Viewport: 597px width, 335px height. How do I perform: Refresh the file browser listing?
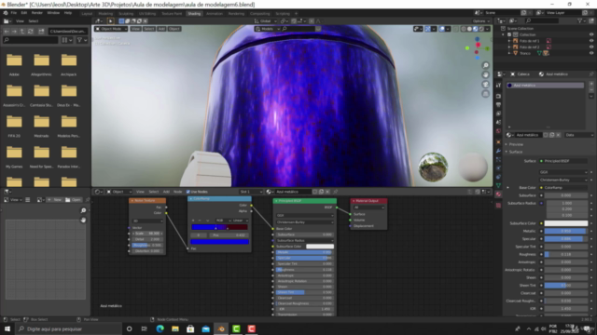pyautogui.click(x=31, y=31)
